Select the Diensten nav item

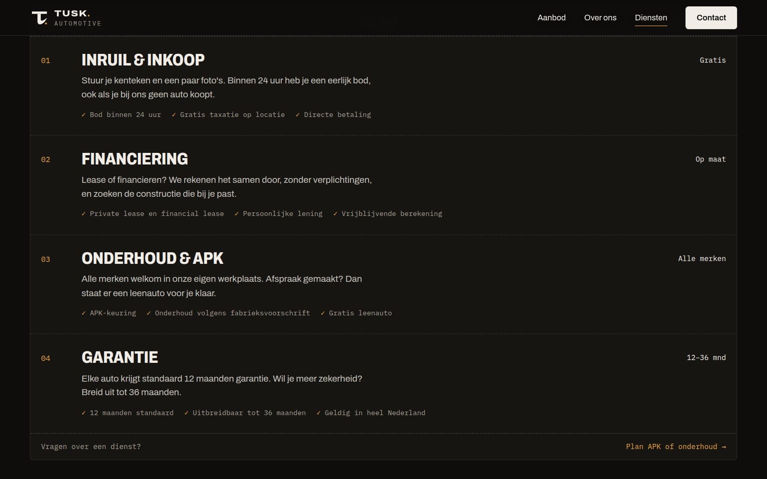tap(651, 18)
